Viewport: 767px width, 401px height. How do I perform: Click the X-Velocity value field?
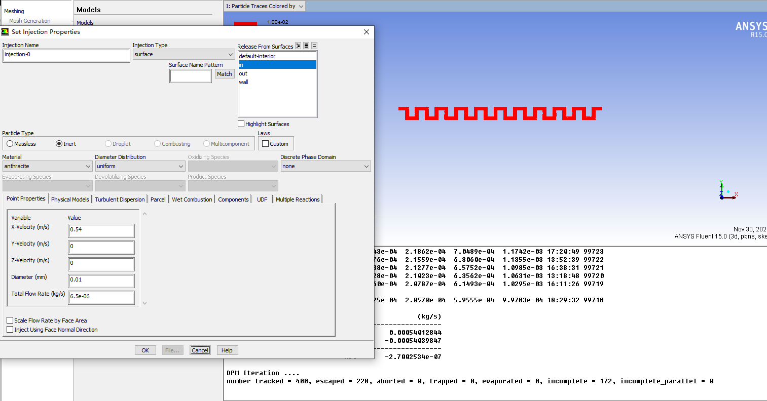point(101,230)
